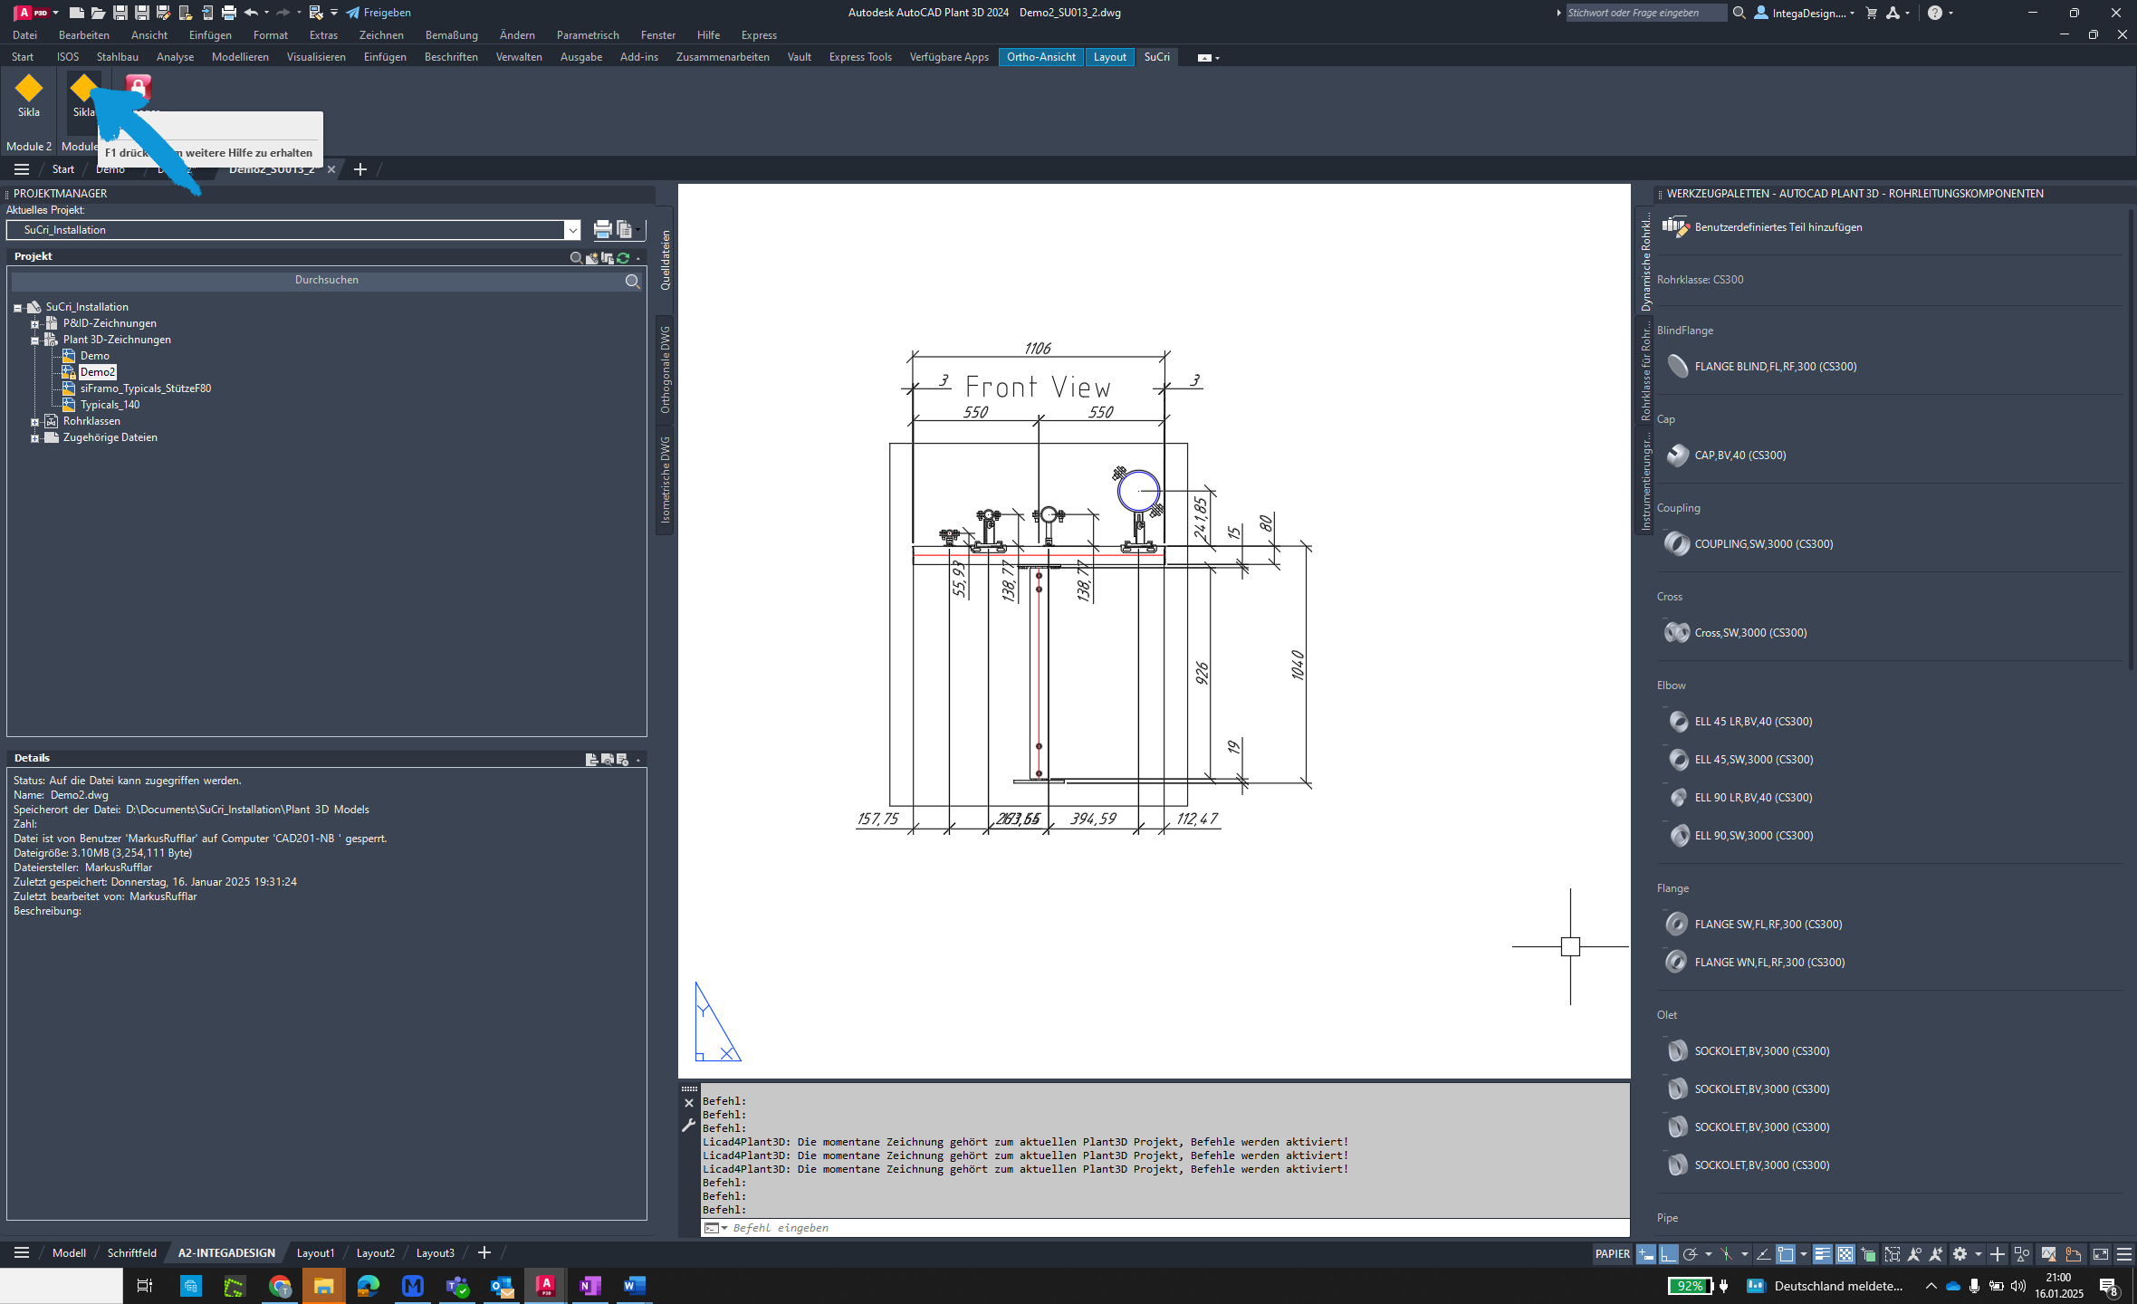
Task: Expand the P&ID-Zeichnungen tree node
Action: (x=34, y=324)
